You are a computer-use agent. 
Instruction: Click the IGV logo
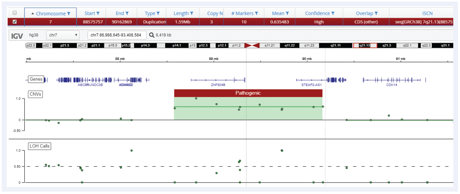[17, 36]
